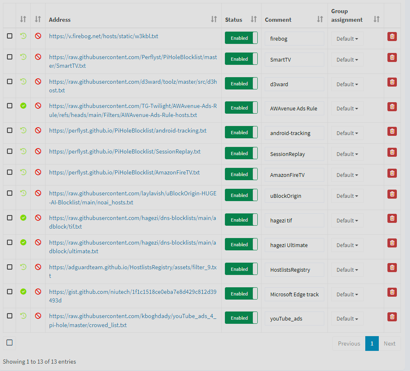The height and width of the screenshot is (371, 410).
Task: Open the v.firebog.net w3kbl.txt link
Action: [x=103, y=36]
